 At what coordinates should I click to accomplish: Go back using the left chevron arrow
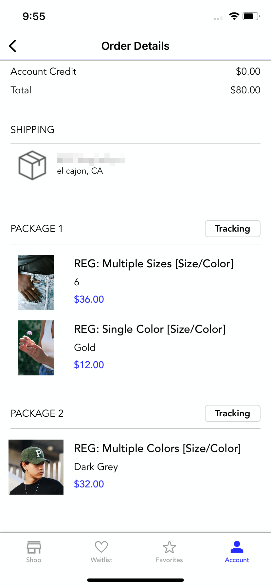point(12,46)
